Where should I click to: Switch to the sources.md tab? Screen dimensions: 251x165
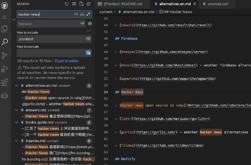pos(218,4)
